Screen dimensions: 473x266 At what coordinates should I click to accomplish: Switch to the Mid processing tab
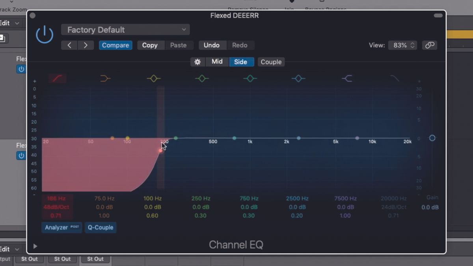coord(217,62)
